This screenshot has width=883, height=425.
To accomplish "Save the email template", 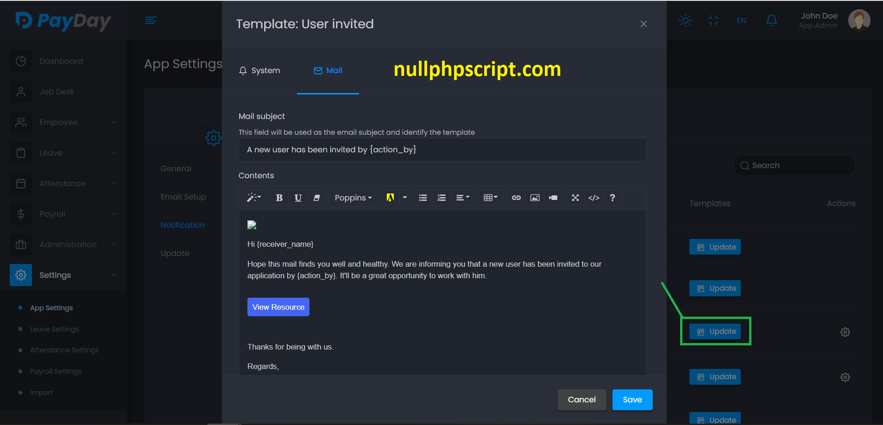I will (x=632, y=400).
